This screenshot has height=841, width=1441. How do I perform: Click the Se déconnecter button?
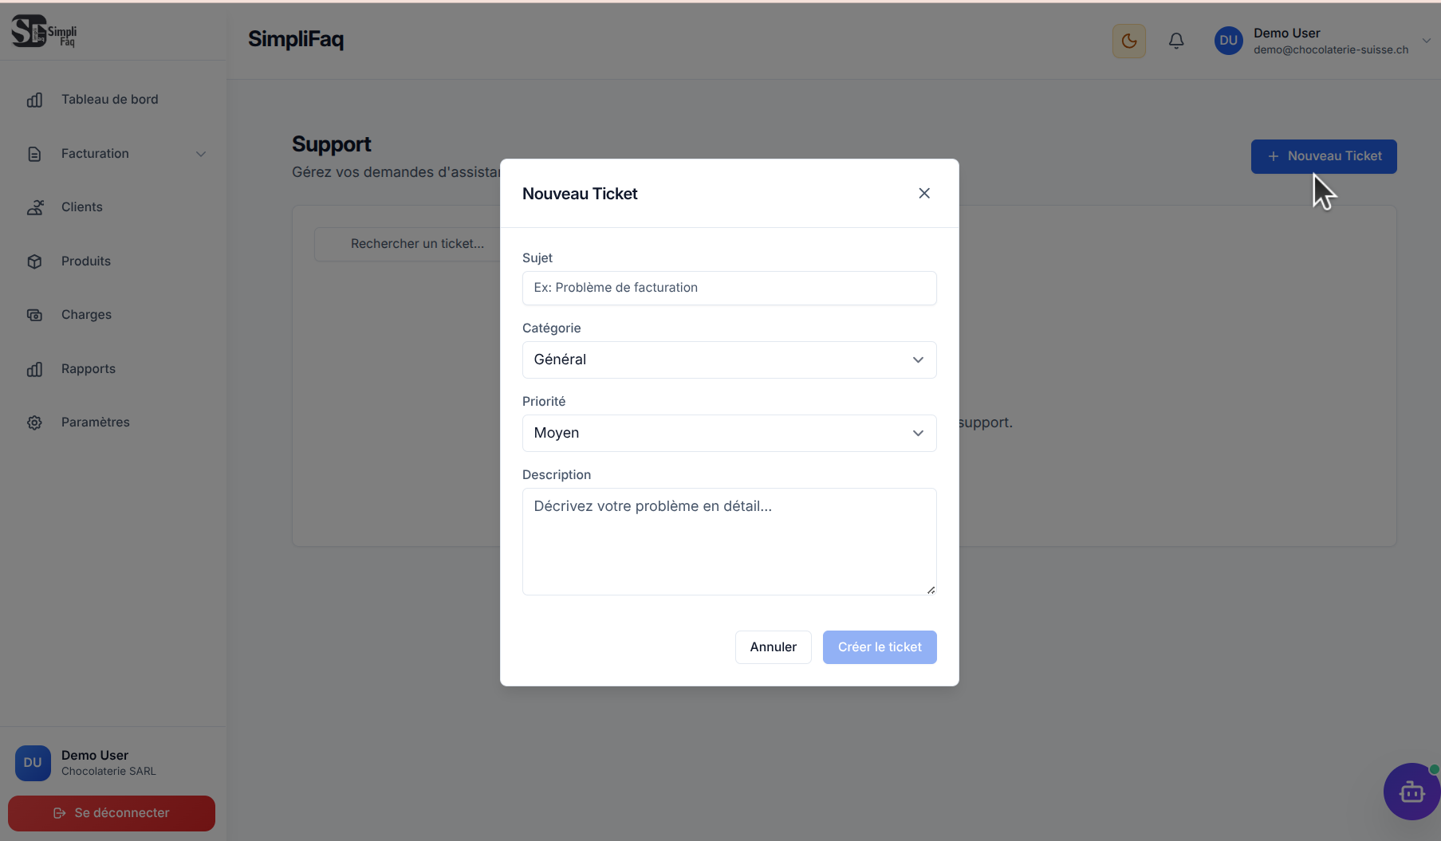(x=111, y=813)
